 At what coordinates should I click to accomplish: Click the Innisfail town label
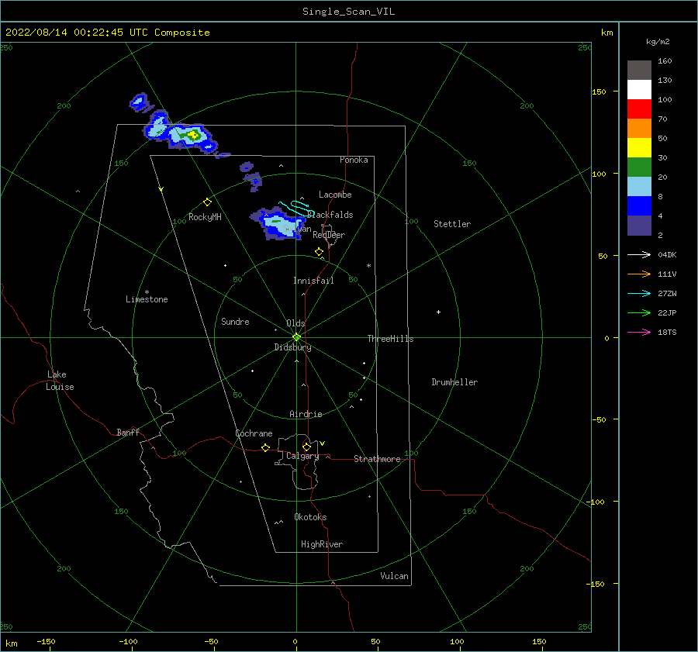click(x=313, y=281)
